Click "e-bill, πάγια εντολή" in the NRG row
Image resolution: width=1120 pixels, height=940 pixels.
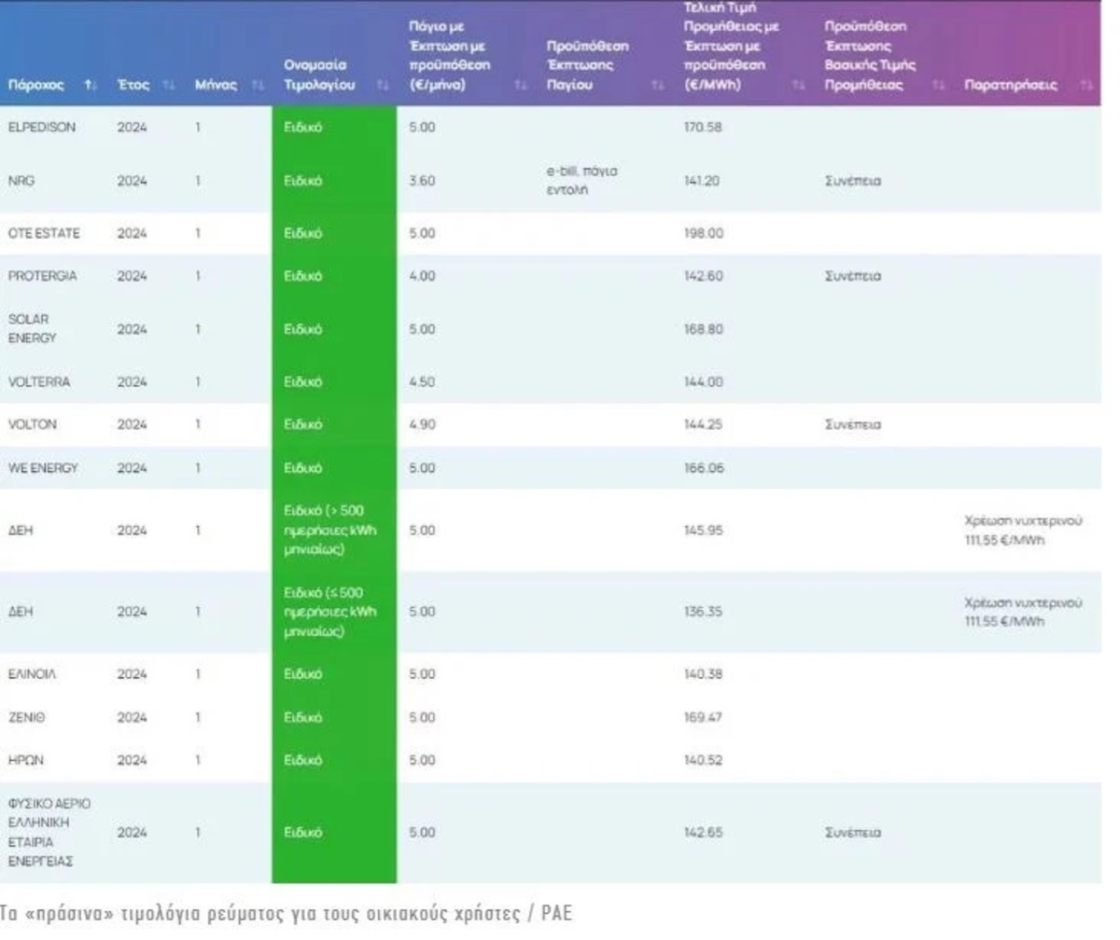coord(582,180)
